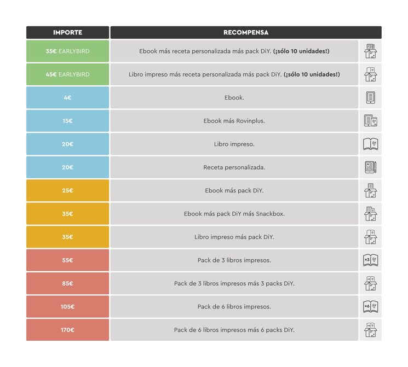The width and height of the screenshot is (408, 367).
Task: Click the x6 books icon in the 105€ row
Action: pos(370,307)
